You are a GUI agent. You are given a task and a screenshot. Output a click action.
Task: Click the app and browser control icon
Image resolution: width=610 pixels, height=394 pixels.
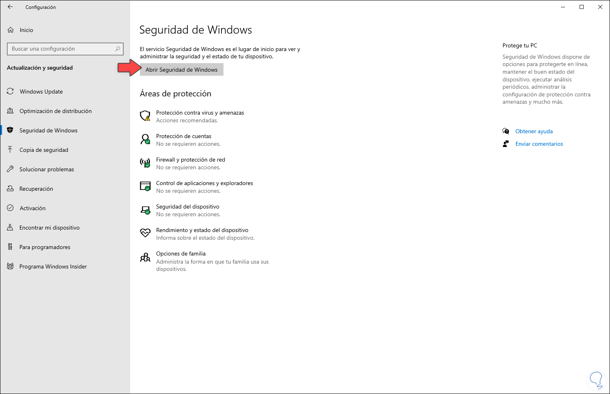(145, 186)
